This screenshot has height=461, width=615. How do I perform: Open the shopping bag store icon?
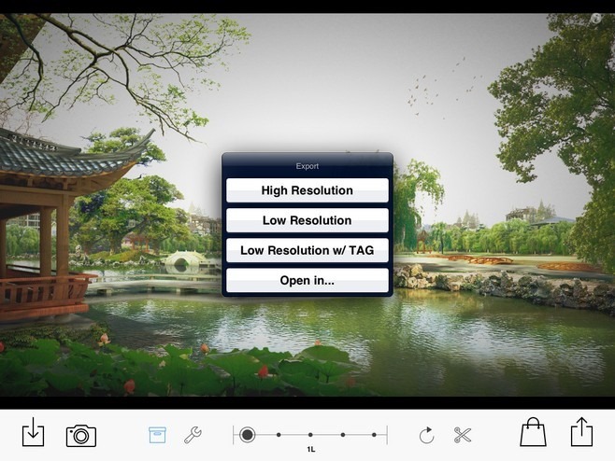click(x=533, y=432)
